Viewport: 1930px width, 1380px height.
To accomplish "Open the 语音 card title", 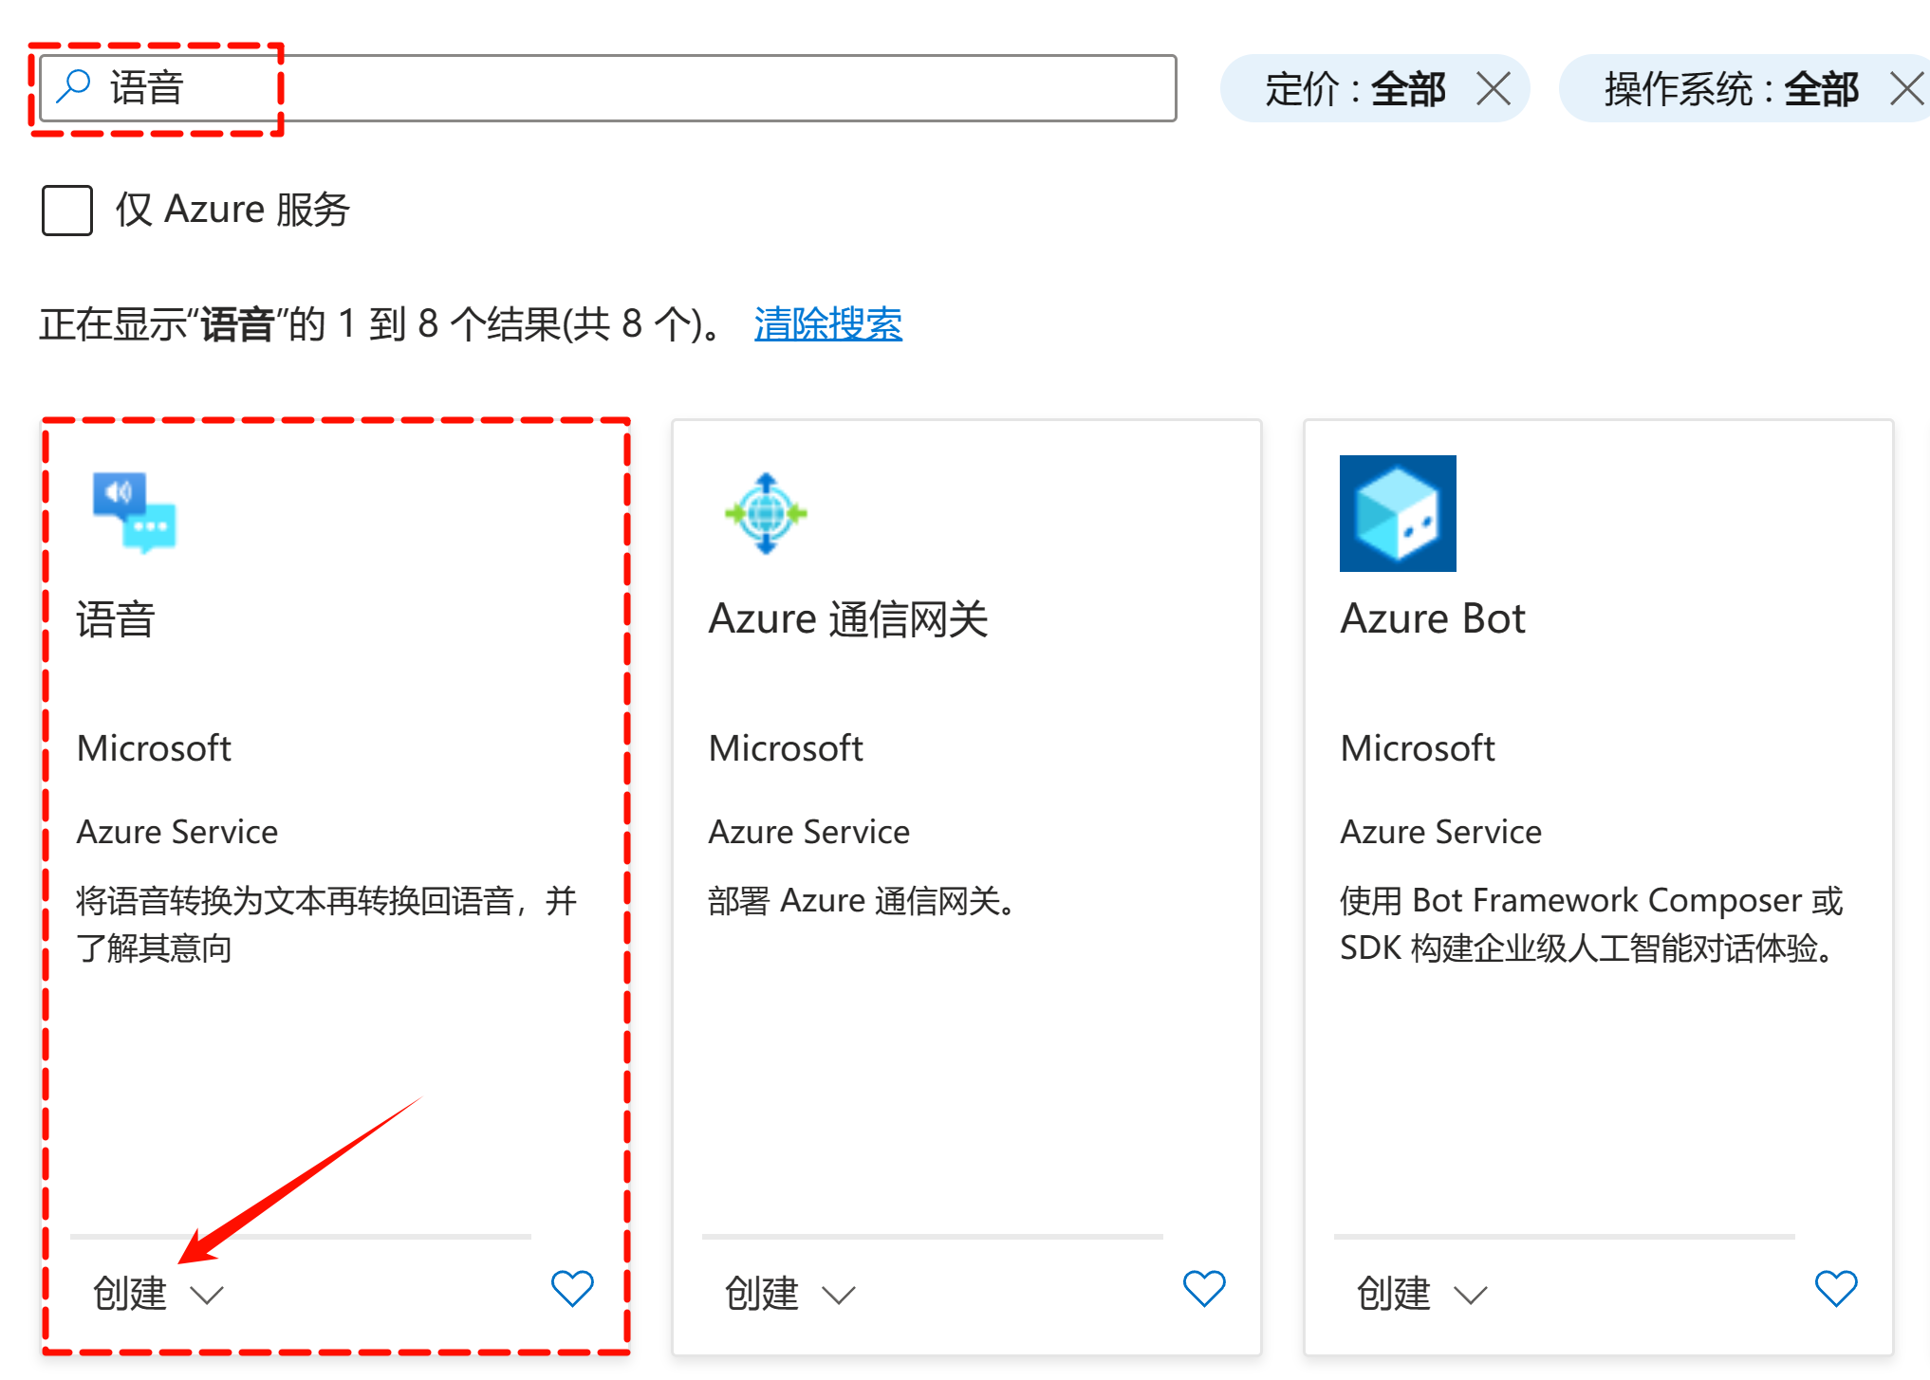I will (x=115, y=619).
